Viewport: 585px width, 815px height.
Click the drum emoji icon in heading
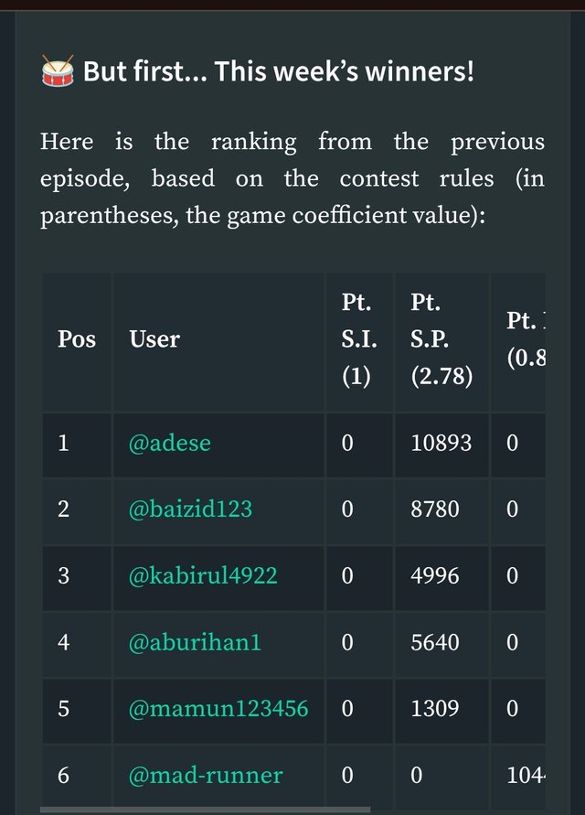[59, 71]
